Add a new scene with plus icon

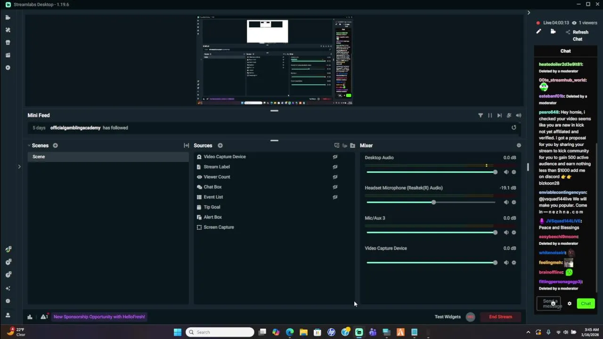[x=55, y=145]
